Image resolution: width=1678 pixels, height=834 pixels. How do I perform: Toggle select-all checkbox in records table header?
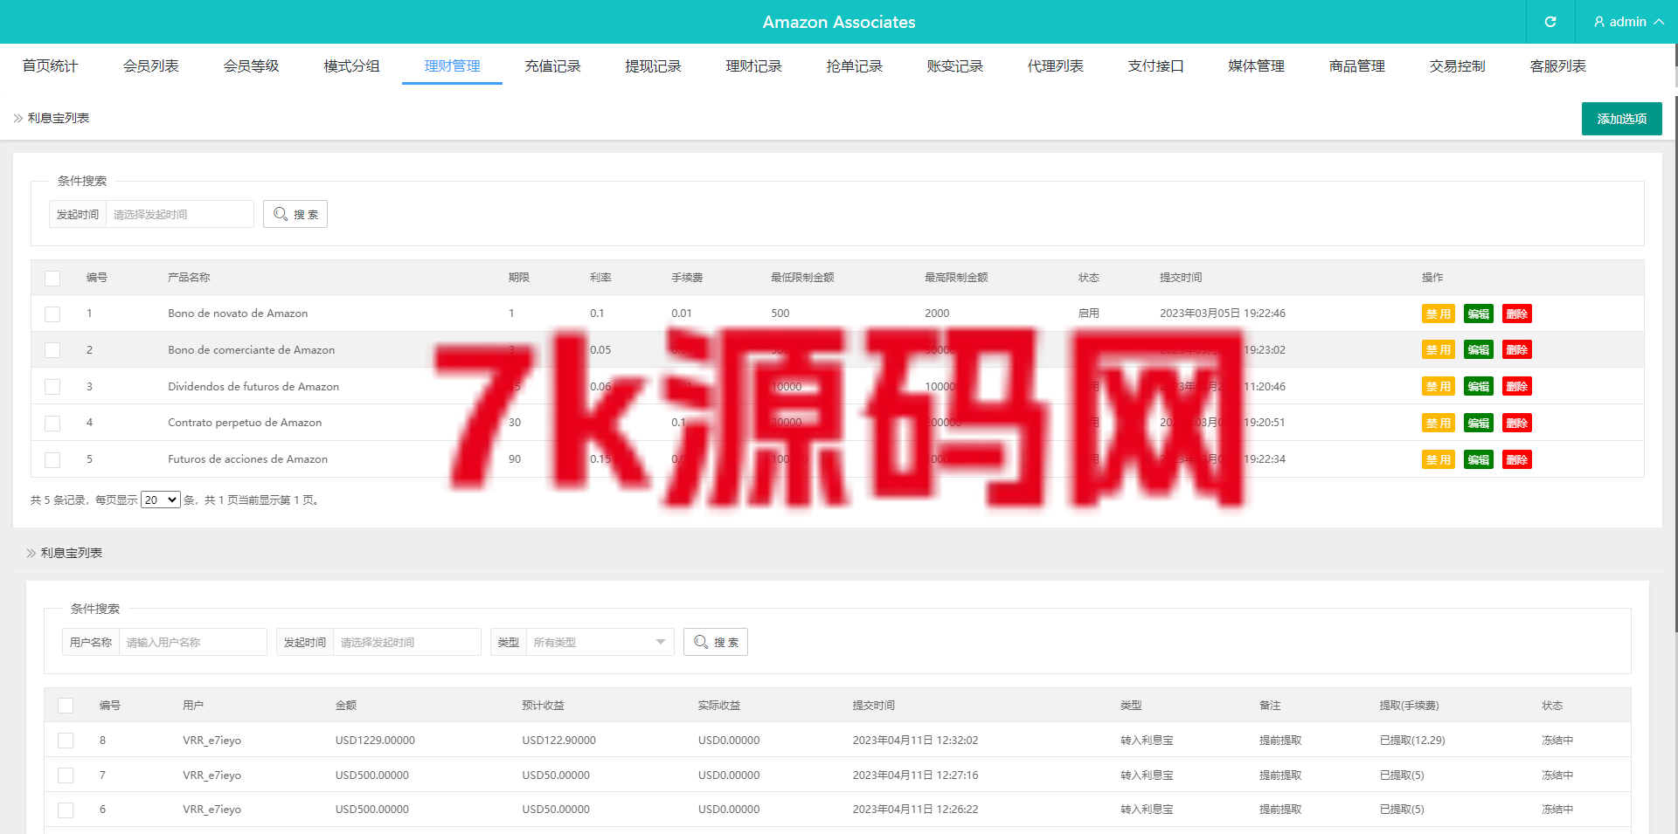(66, 706)
